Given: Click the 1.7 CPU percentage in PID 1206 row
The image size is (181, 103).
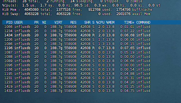Looking at the screenshot, I should pyautogui.click(x=101, y=40).
